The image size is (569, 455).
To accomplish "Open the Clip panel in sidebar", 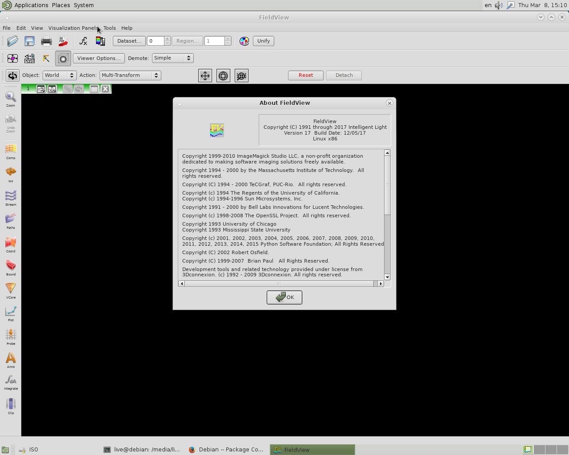I will (11, 407).
